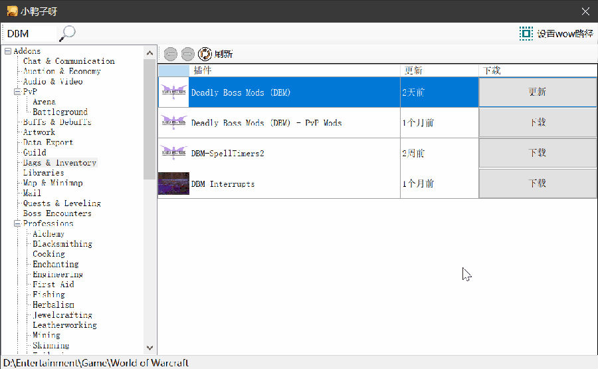Select Bags & Inventory category
598x369 pixels.
pyautogui.click(x=60, y=162)
